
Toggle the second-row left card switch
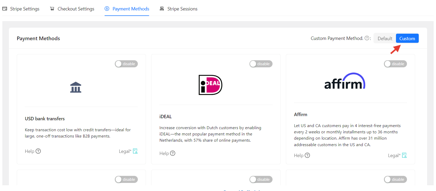126,180
